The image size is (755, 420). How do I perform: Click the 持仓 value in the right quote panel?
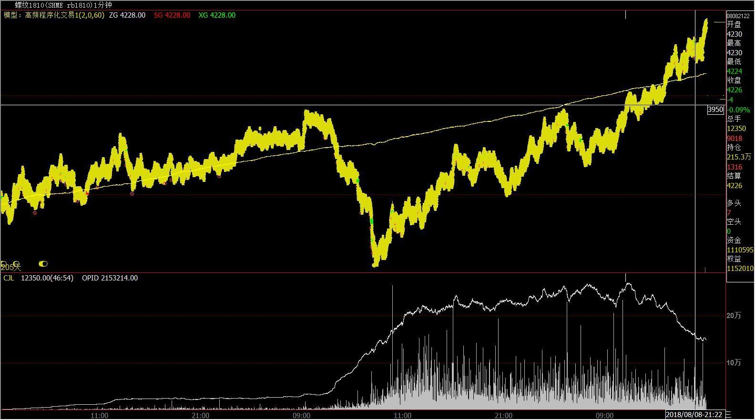[x=739, y=157]
